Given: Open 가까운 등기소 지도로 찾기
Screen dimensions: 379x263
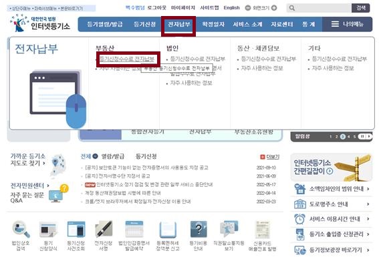Looking at the screenshot, I should [28, 160].
